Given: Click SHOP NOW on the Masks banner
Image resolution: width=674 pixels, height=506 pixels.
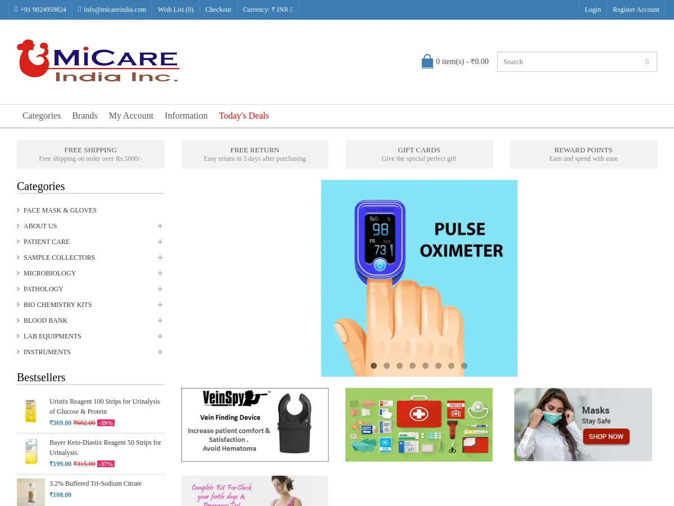Looking at the screenshot, I should click(606, 436).
